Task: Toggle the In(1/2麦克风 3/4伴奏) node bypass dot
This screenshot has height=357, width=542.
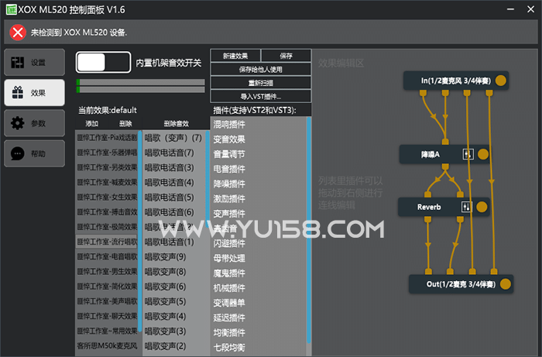Action: click(500, 81)
